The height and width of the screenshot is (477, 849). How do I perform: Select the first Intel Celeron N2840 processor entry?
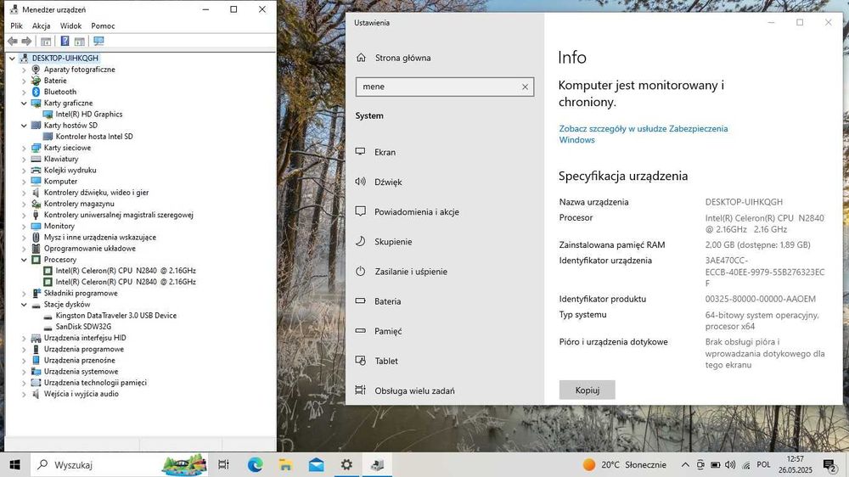pyautogui.click(x=126, y=271)
